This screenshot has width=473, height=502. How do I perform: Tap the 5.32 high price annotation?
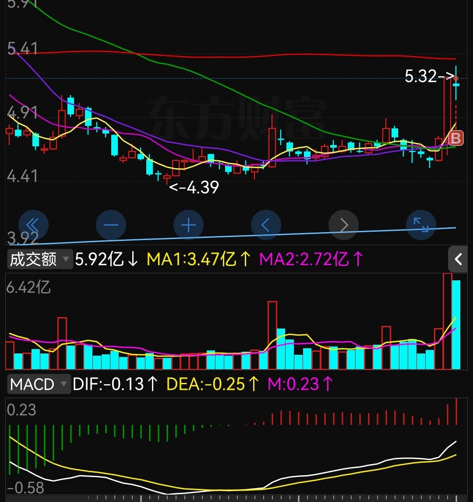click(430, 76)
